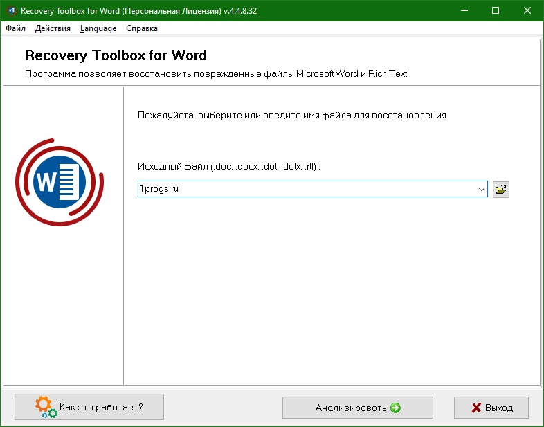Image resolution: width=544 pixels, height=427 pixels.
Task: Click the Исходный файл label text
Action: point(228,167)
